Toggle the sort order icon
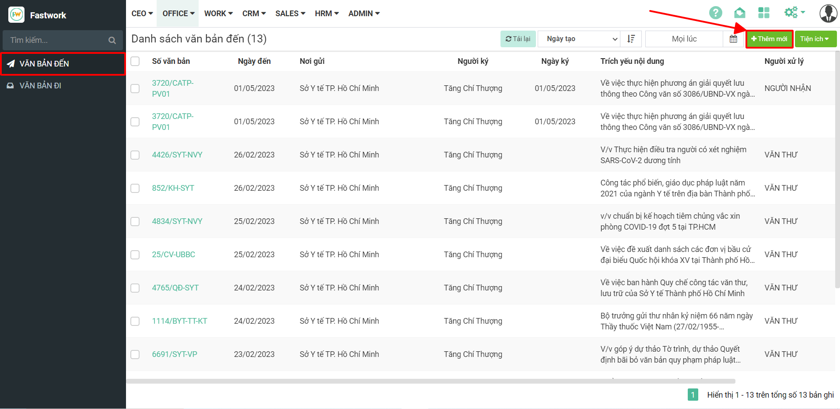This screenshot has width=840, height=409. click(631, 39)
